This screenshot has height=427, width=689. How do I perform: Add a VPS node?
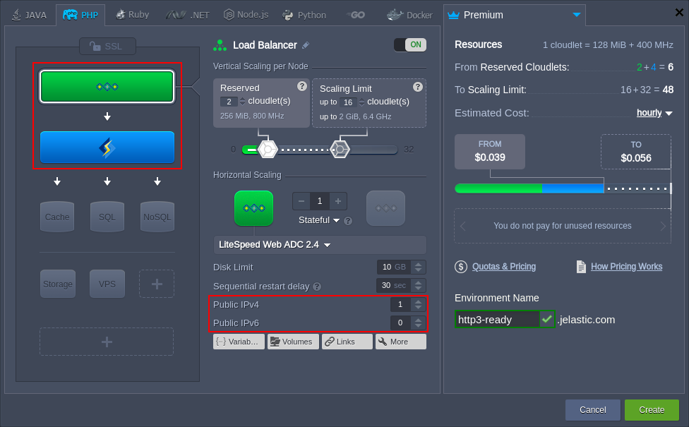[x=107, y=284]
